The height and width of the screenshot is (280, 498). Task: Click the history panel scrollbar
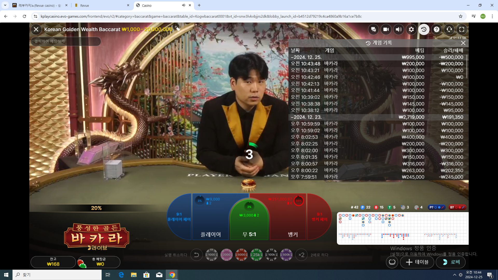coord(467,66)
